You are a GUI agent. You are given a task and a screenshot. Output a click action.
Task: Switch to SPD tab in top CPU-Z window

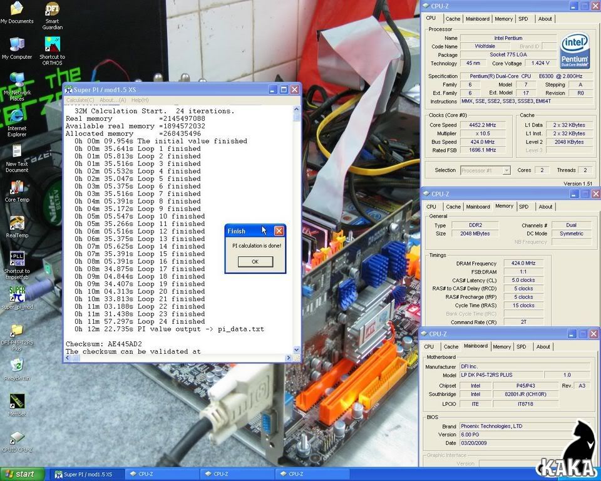(523, 19)
